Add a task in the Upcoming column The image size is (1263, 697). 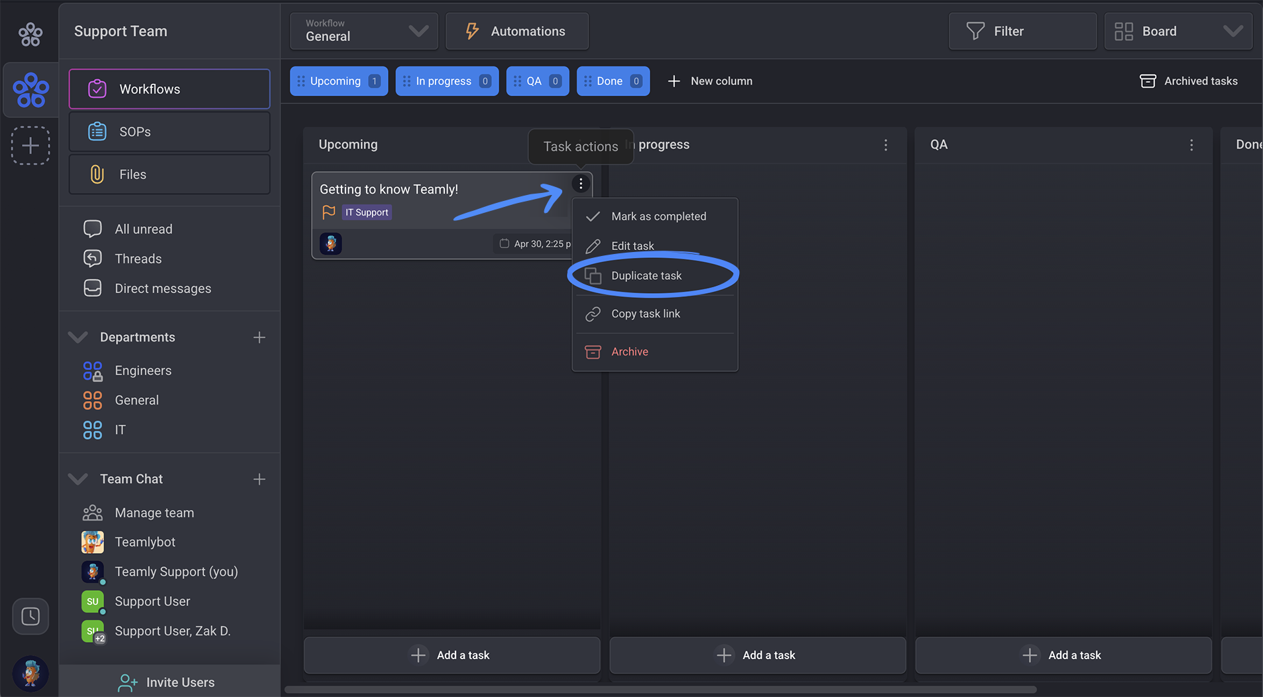[452, 655]
